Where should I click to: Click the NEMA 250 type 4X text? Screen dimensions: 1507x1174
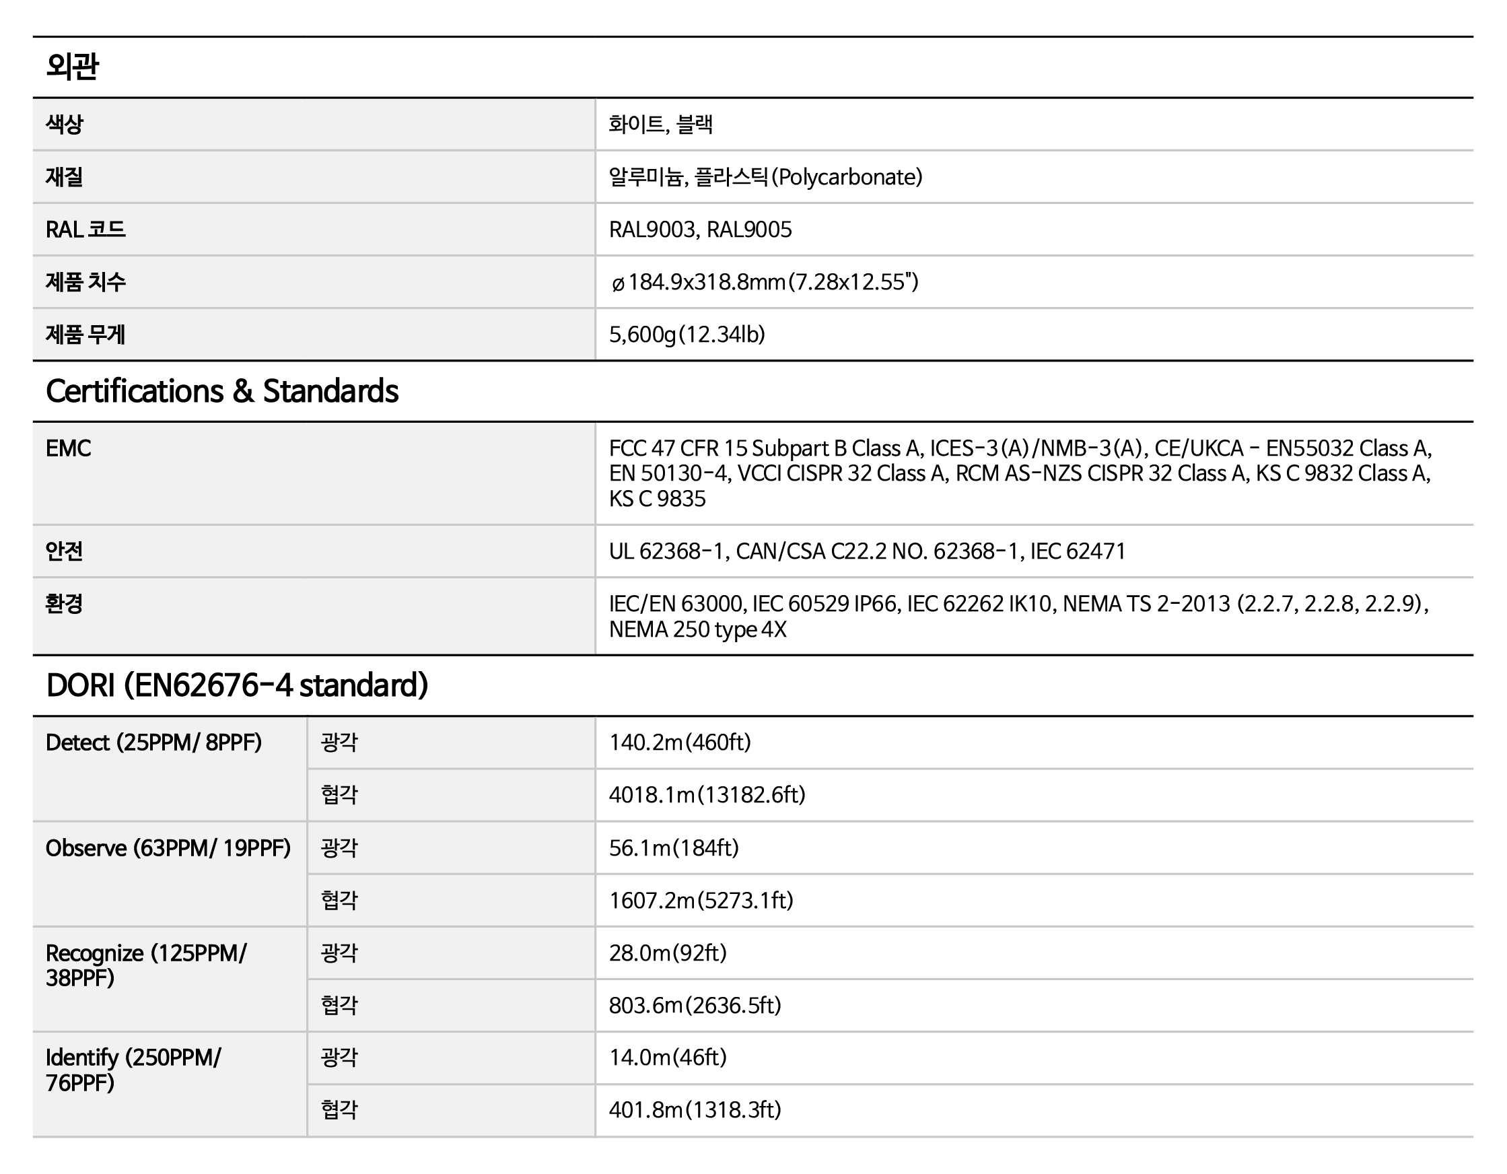697,629
